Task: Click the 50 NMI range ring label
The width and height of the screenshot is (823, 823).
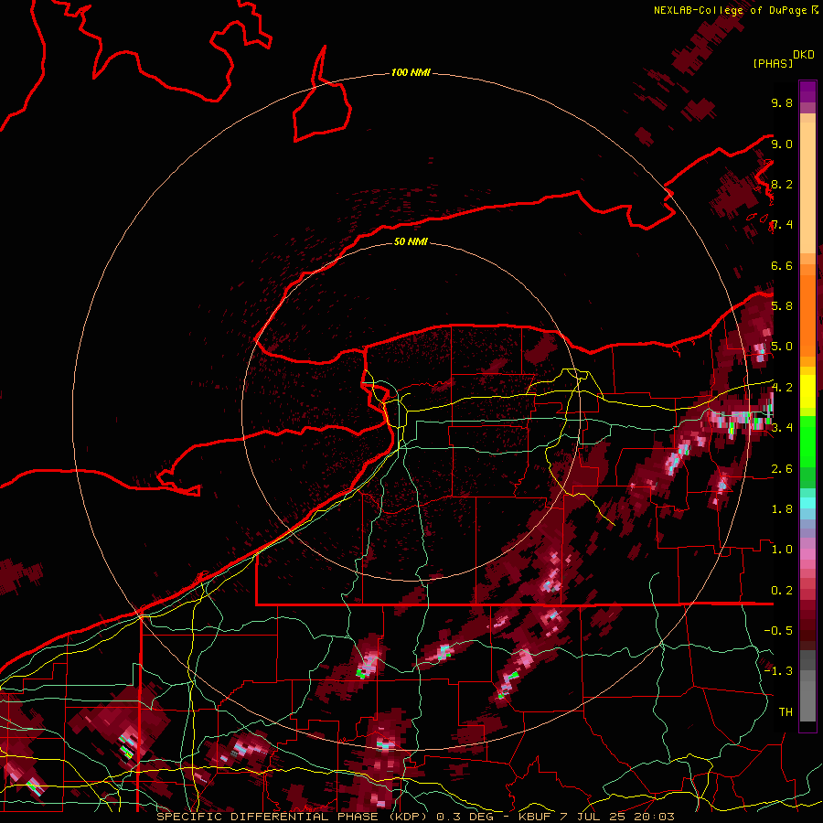Action: (x=411, y=241)
